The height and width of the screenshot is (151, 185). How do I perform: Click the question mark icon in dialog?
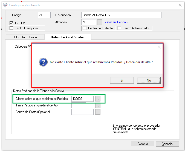(x=43, y=62)
